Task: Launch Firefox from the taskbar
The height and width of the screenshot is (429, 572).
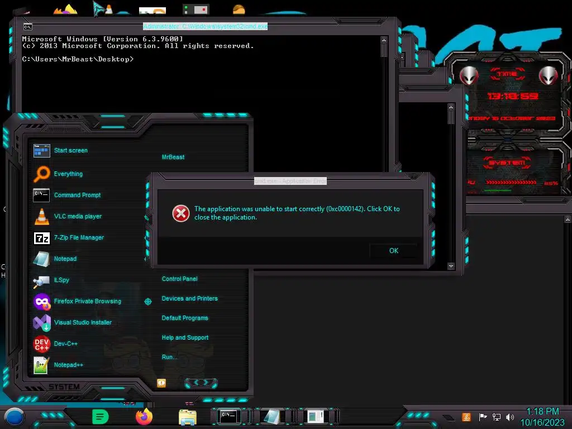Action: click(x=144, y=417)
